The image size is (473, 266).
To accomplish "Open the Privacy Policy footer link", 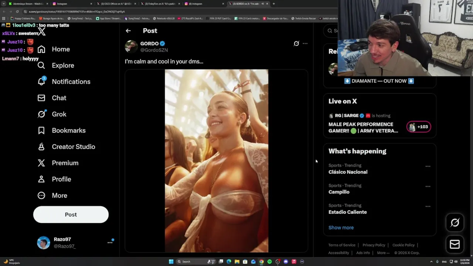I will click(374, 245).
